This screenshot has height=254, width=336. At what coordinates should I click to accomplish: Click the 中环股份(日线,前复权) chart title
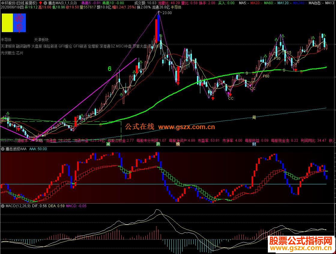click(x=19, y=3)
